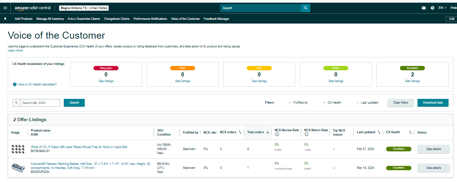Click Download data button
Image resolution: width=457 pixels, height=182 pixels.
[433, 103]
